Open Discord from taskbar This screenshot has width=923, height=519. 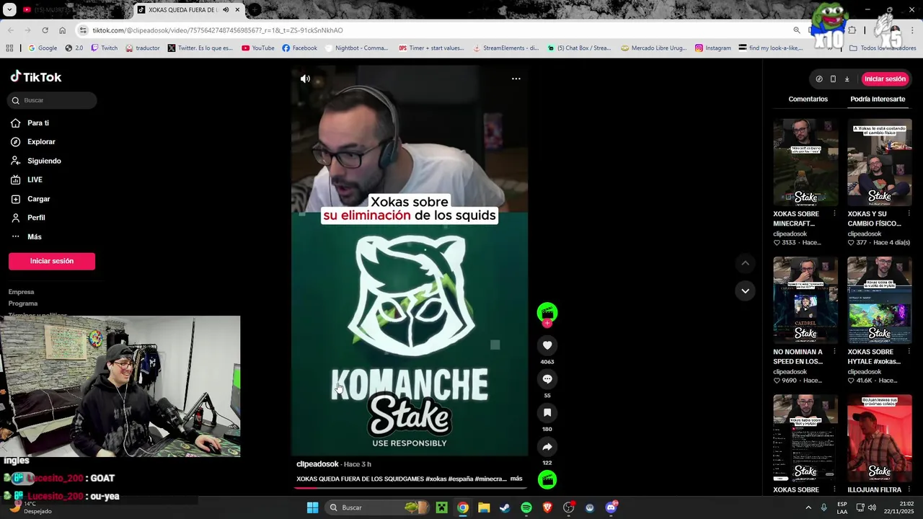(611, 507)
